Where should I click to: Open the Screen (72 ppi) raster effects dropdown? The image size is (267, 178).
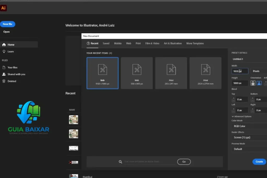249,137
